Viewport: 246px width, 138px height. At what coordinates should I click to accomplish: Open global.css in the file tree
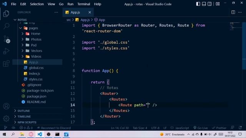(37, 68)
